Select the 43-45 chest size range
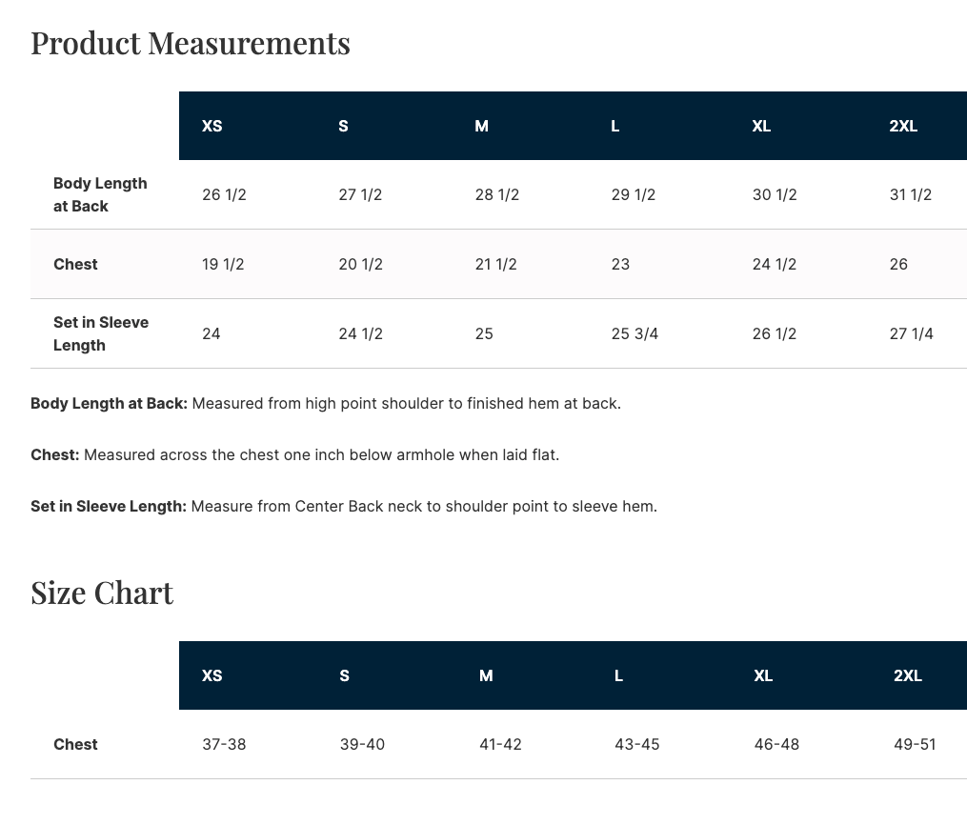The width and height of the screenshot is (967, 825). pos(637,744)
